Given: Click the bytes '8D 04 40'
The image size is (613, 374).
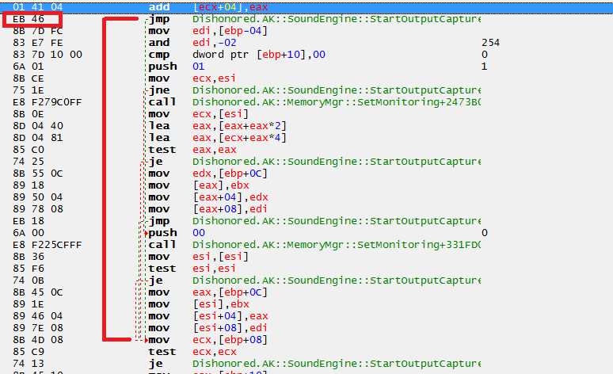Looking at the screenshot, I should click(37, 126).
